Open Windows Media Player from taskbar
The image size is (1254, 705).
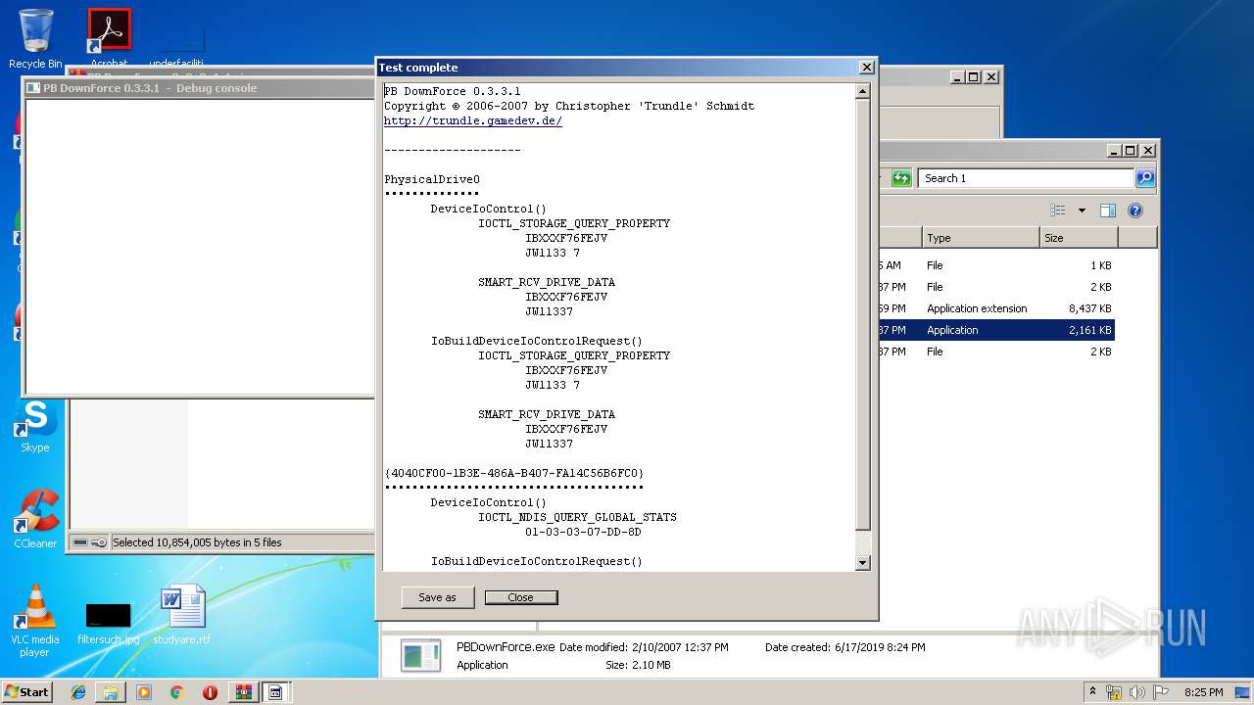point(144,692)
